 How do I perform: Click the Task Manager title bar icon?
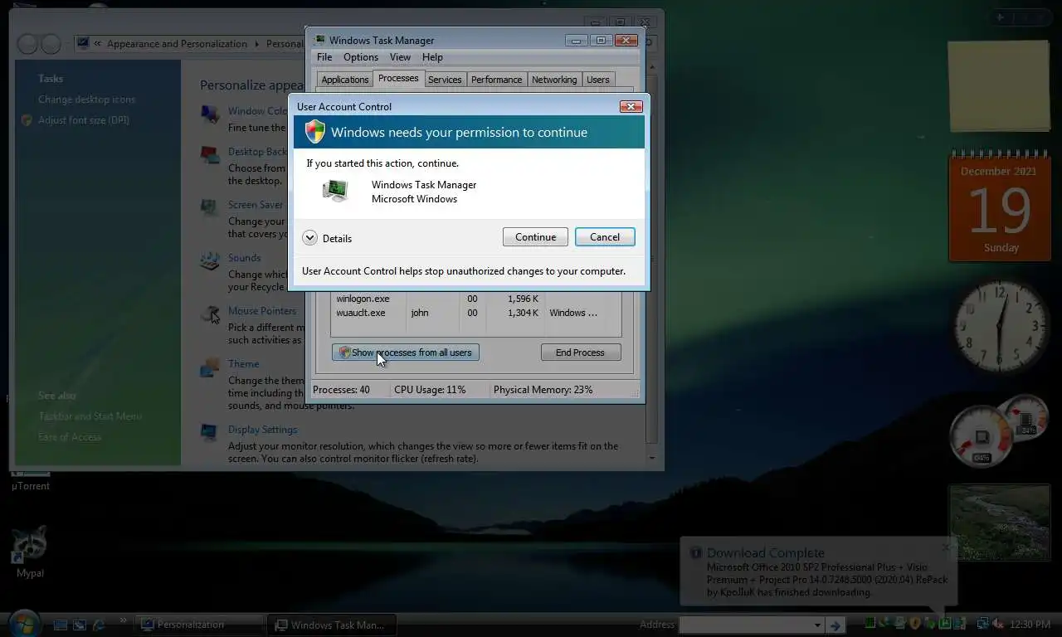319,40
